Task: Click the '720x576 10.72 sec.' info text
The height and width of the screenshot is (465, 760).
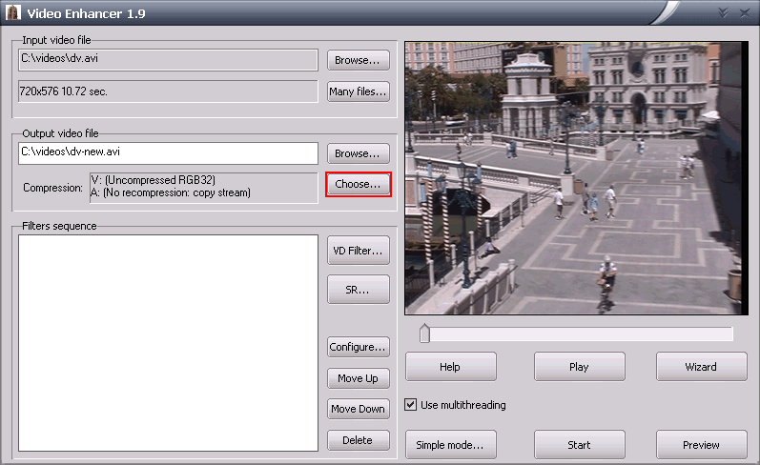Action: (64, 91)
